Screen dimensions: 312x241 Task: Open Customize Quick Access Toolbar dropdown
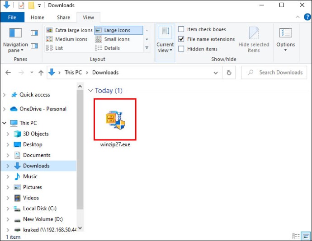coord(40,6)
